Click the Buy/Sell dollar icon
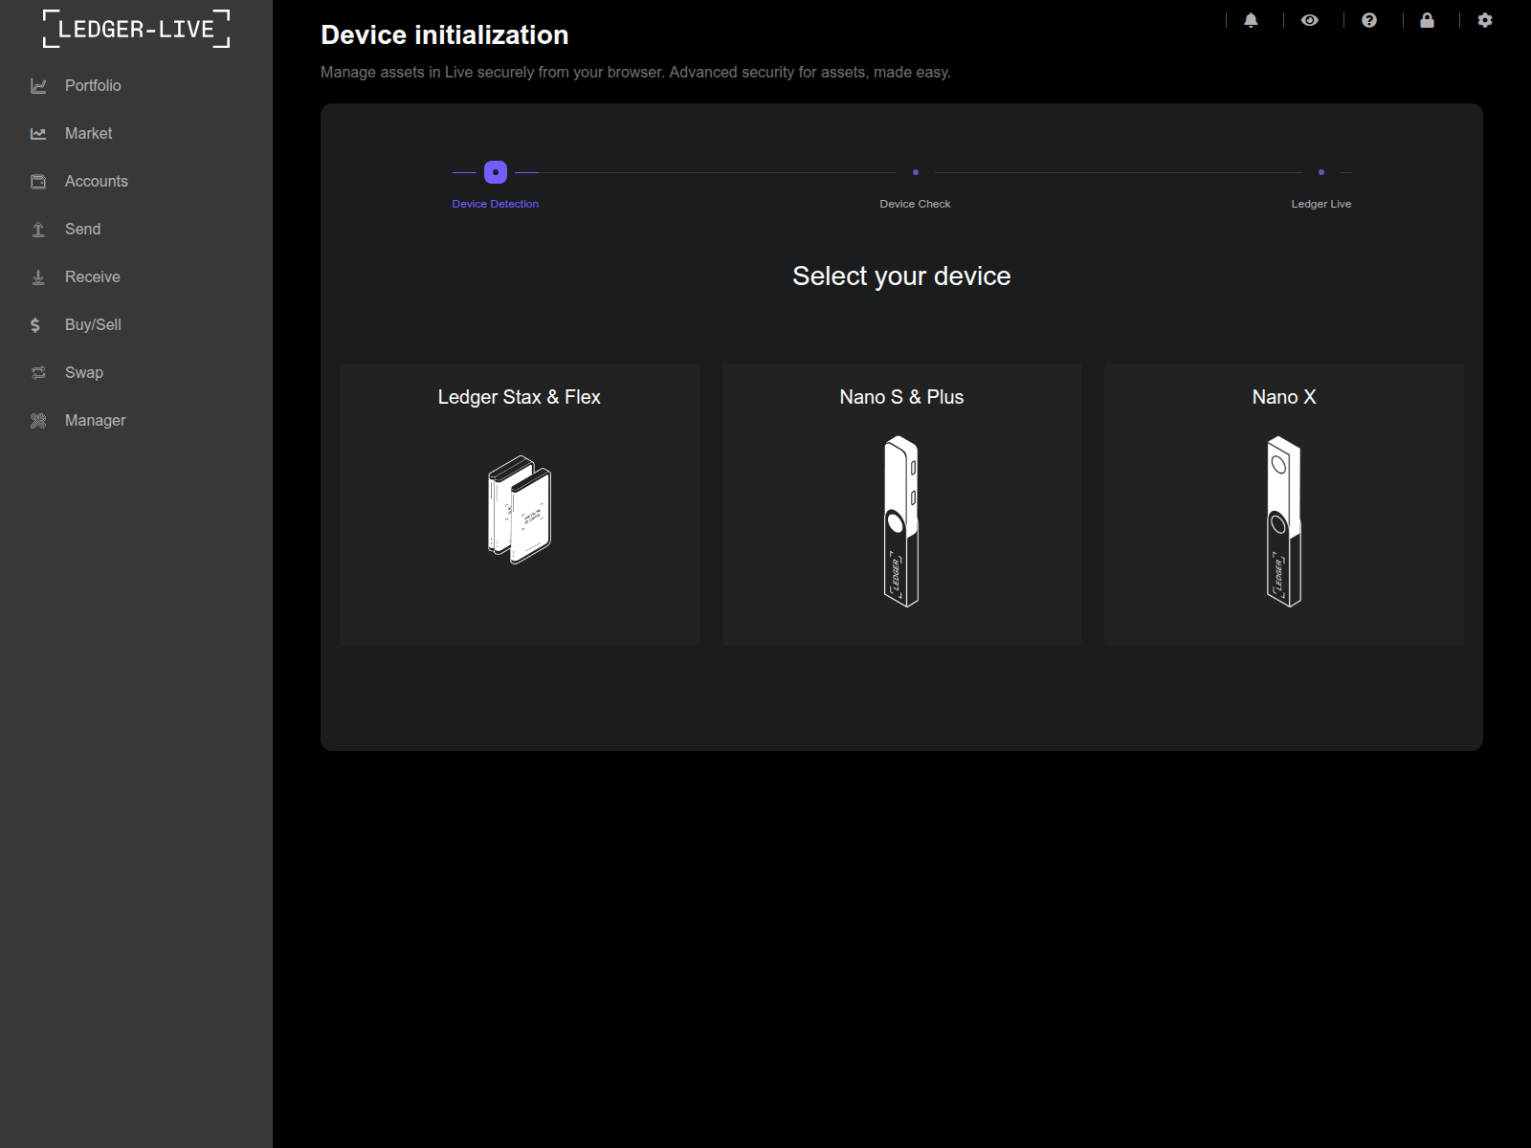Viewport: 1531px width, 1148px height. click(x=35, y=325)
